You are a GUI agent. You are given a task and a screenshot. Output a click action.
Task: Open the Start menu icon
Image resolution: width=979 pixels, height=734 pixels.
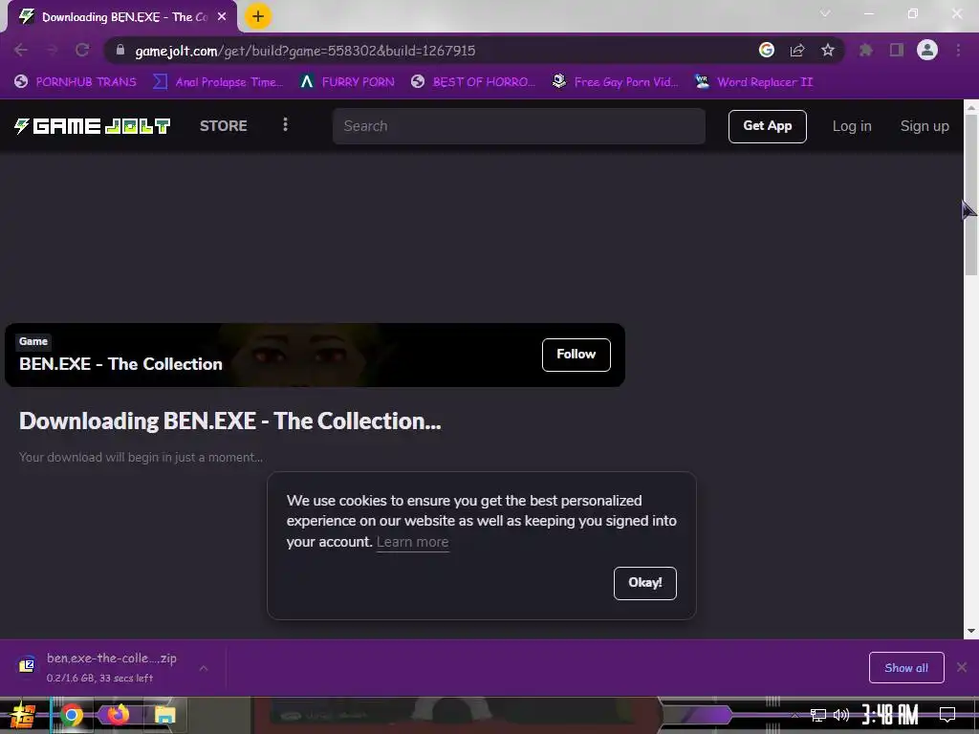(23, 715)
